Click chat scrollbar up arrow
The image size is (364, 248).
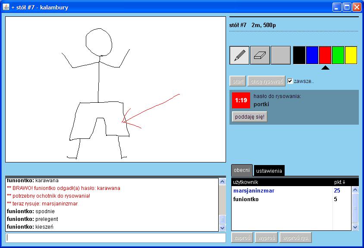point(222,182)
